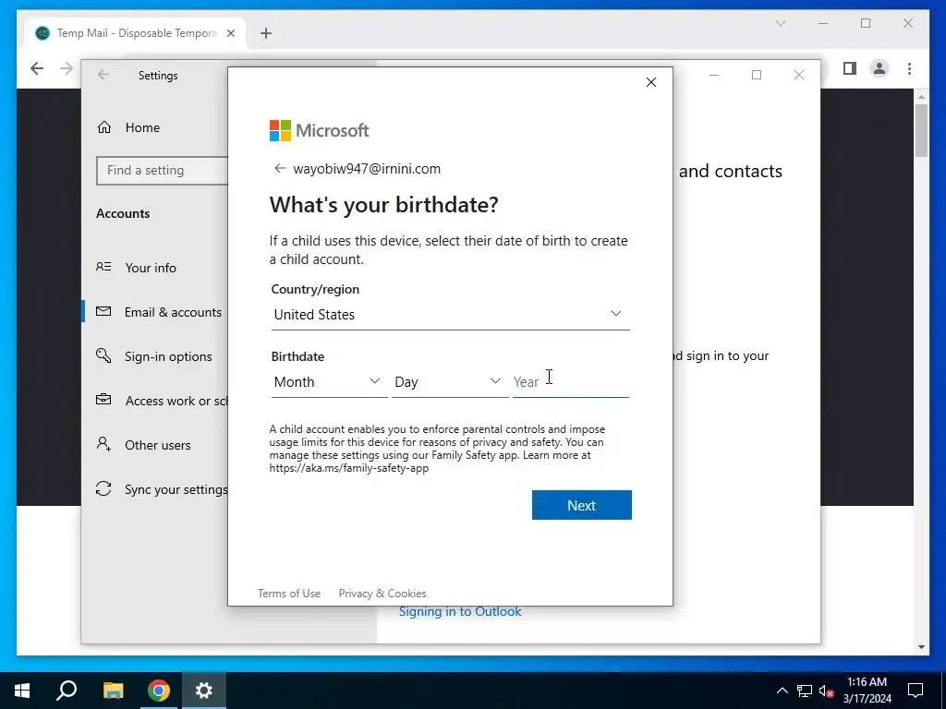Click the network icon in system tray

(805, 691)
